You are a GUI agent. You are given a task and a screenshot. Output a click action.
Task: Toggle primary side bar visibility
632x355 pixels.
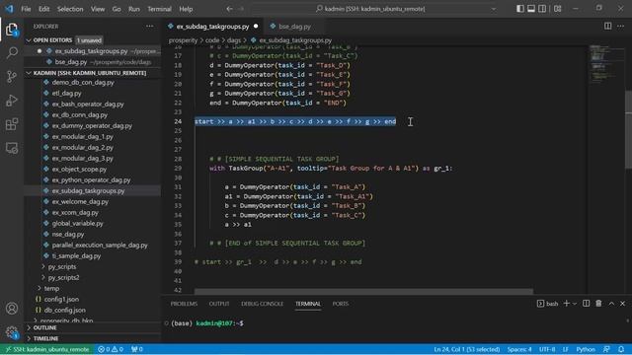click(520, 9)
